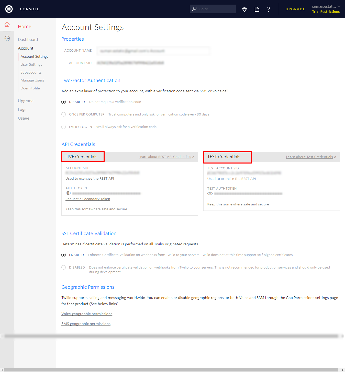This screenshot has width=345, height=372.
Task: Click the Account Settings page title
Action: pos(93,27)
